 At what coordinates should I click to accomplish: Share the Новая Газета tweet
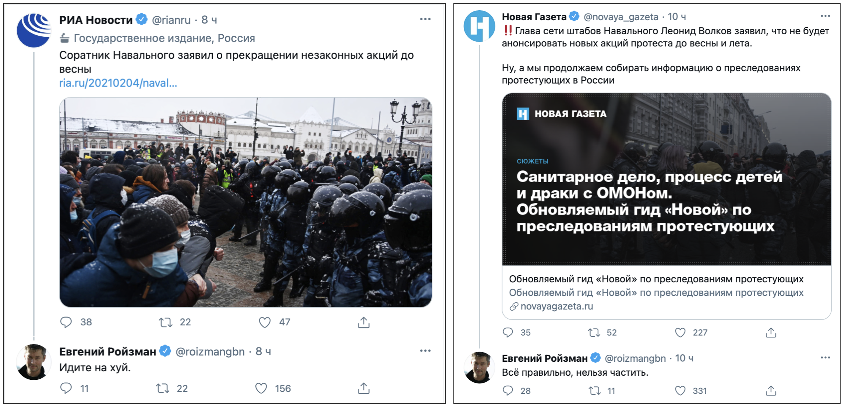(x=771, y=333)
